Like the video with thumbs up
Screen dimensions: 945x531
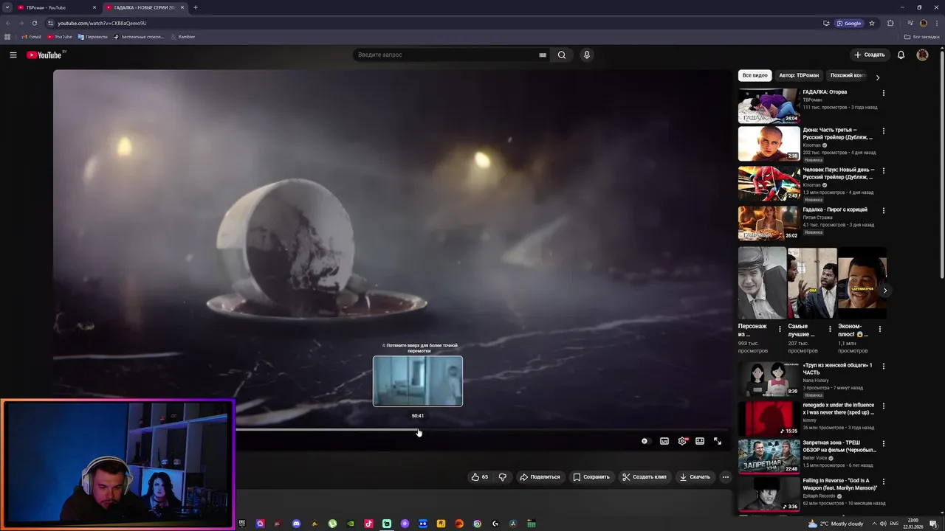coord(480,477)
